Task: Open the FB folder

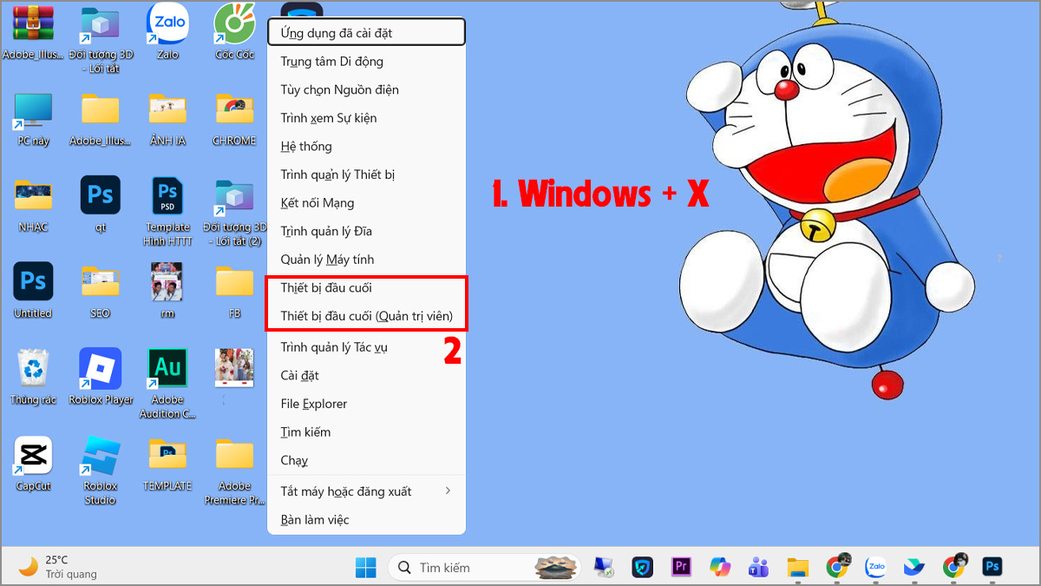Action: (234, 292)
